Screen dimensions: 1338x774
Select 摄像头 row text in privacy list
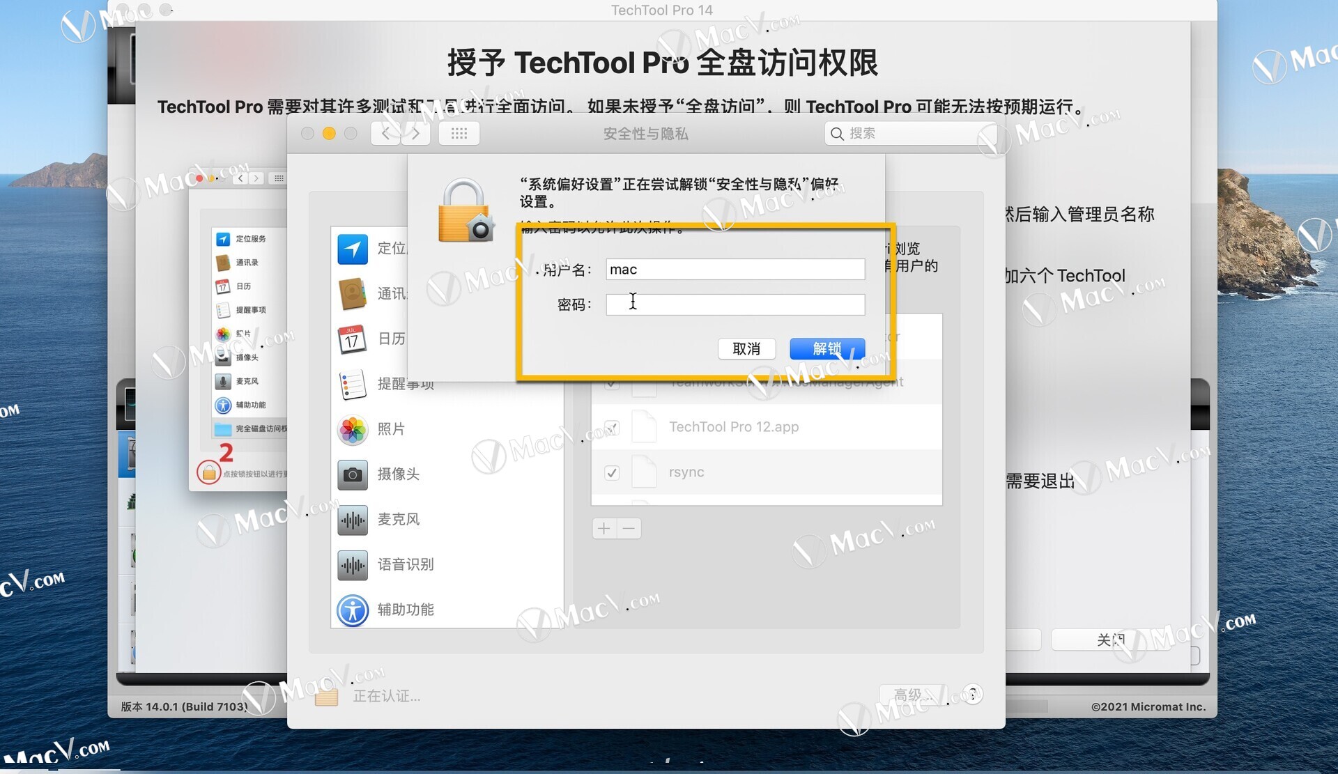[x=399, y=474]
